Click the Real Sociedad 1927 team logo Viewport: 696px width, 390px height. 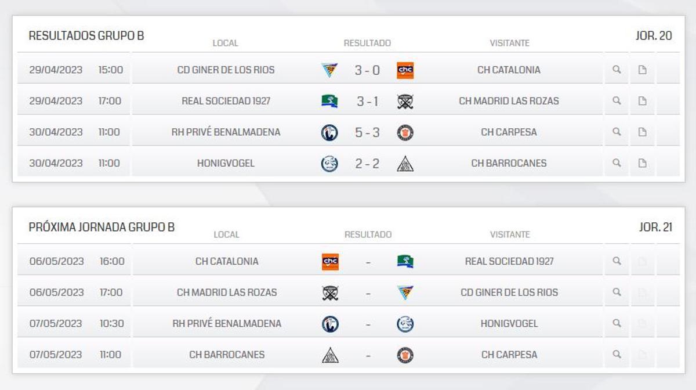pyautogui.click(x=329, y=100)
